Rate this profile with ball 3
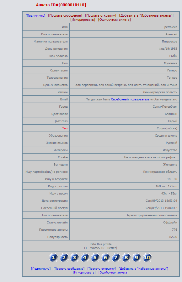Image resolution: width=182 pixels, height=282 pixels. [74, 258]
